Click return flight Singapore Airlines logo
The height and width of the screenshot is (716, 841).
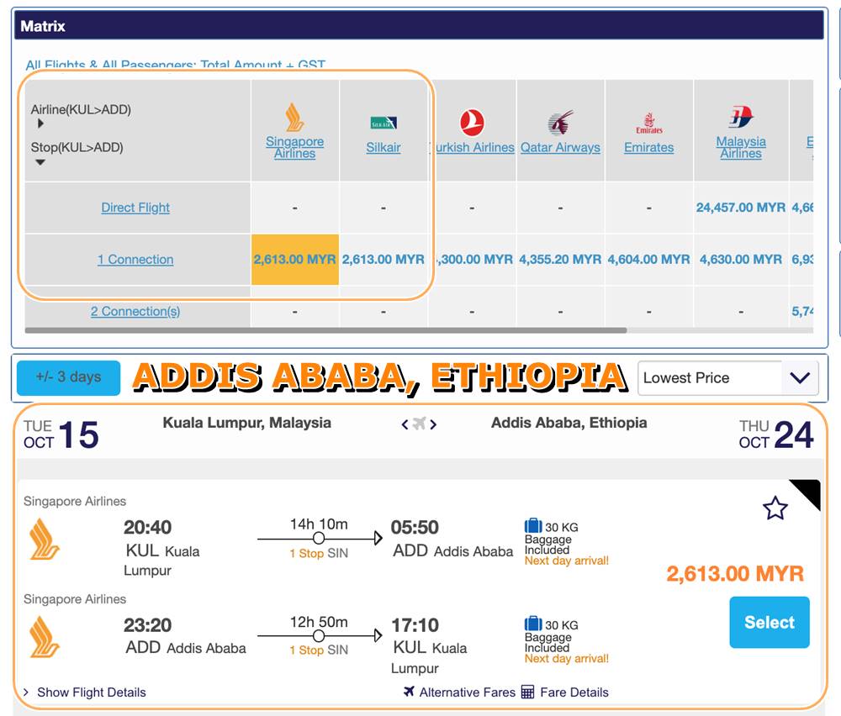[45, 637]
